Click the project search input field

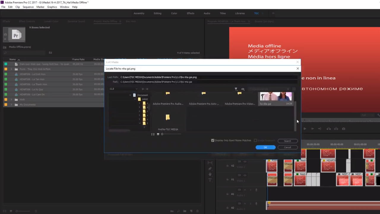click(x=24, y=53)
